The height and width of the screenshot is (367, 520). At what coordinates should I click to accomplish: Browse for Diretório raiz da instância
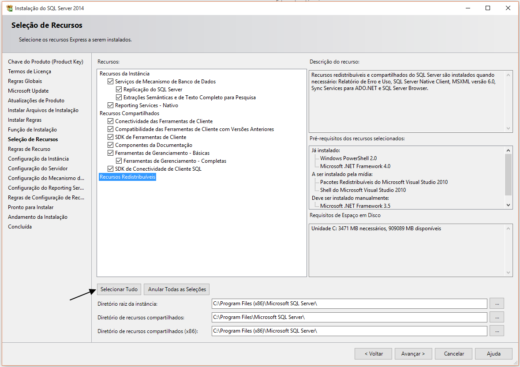click(497, 303)
